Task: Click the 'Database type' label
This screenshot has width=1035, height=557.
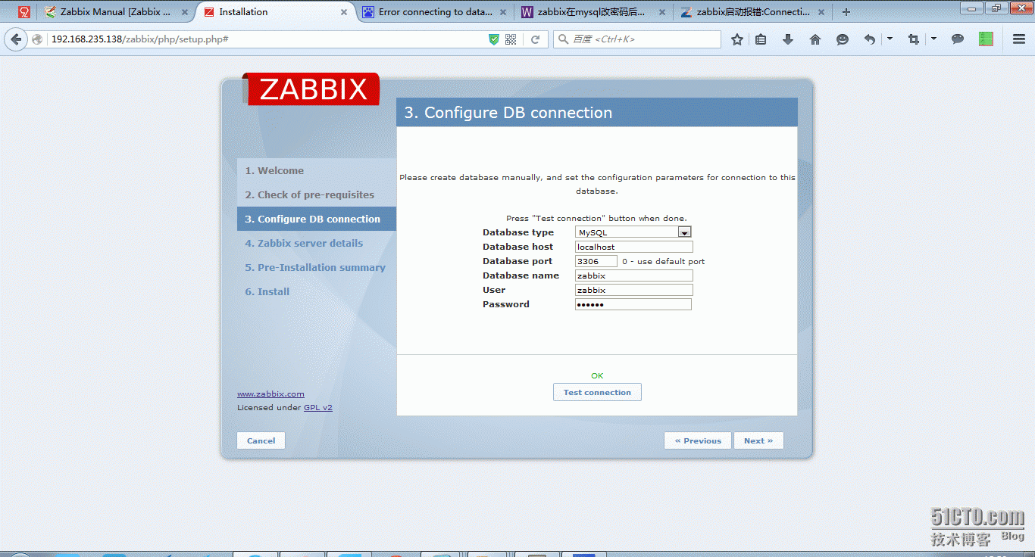Action: point(518,232)
